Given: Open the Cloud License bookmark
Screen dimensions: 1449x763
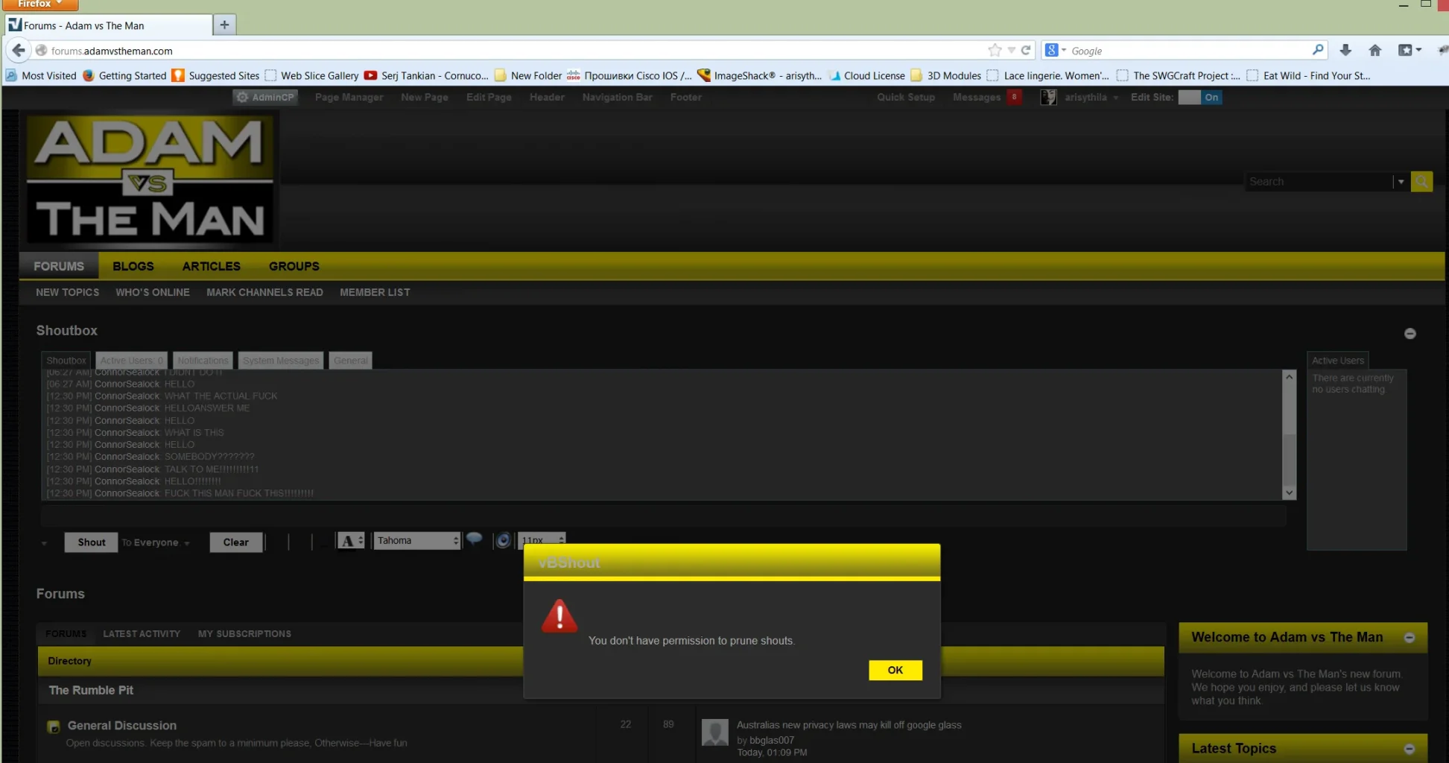Looking at the screenshot, I should point(866,75).
